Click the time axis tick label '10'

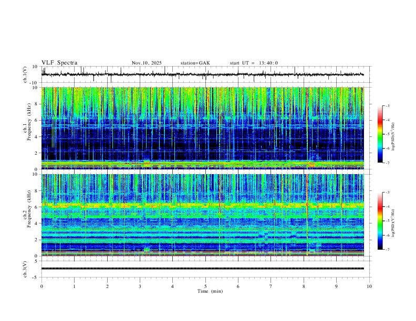(x=369, y=286)
